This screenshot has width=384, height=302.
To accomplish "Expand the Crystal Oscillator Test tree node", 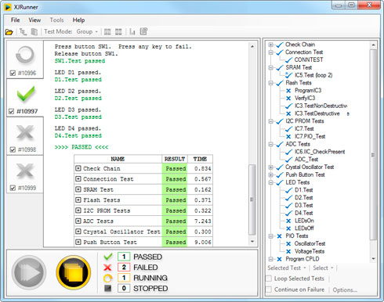I will (x=271, y=167).
